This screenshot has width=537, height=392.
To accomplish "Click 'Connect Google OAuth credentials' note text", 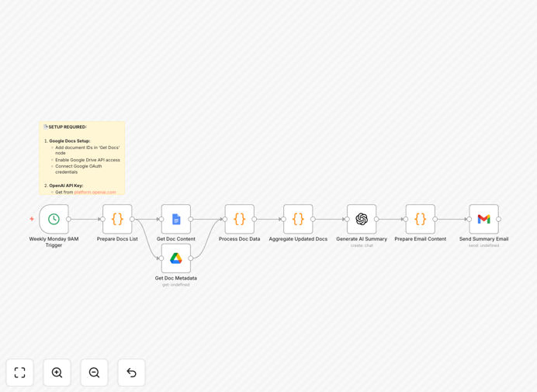I will pyautogui.click(x=78, y=169).
